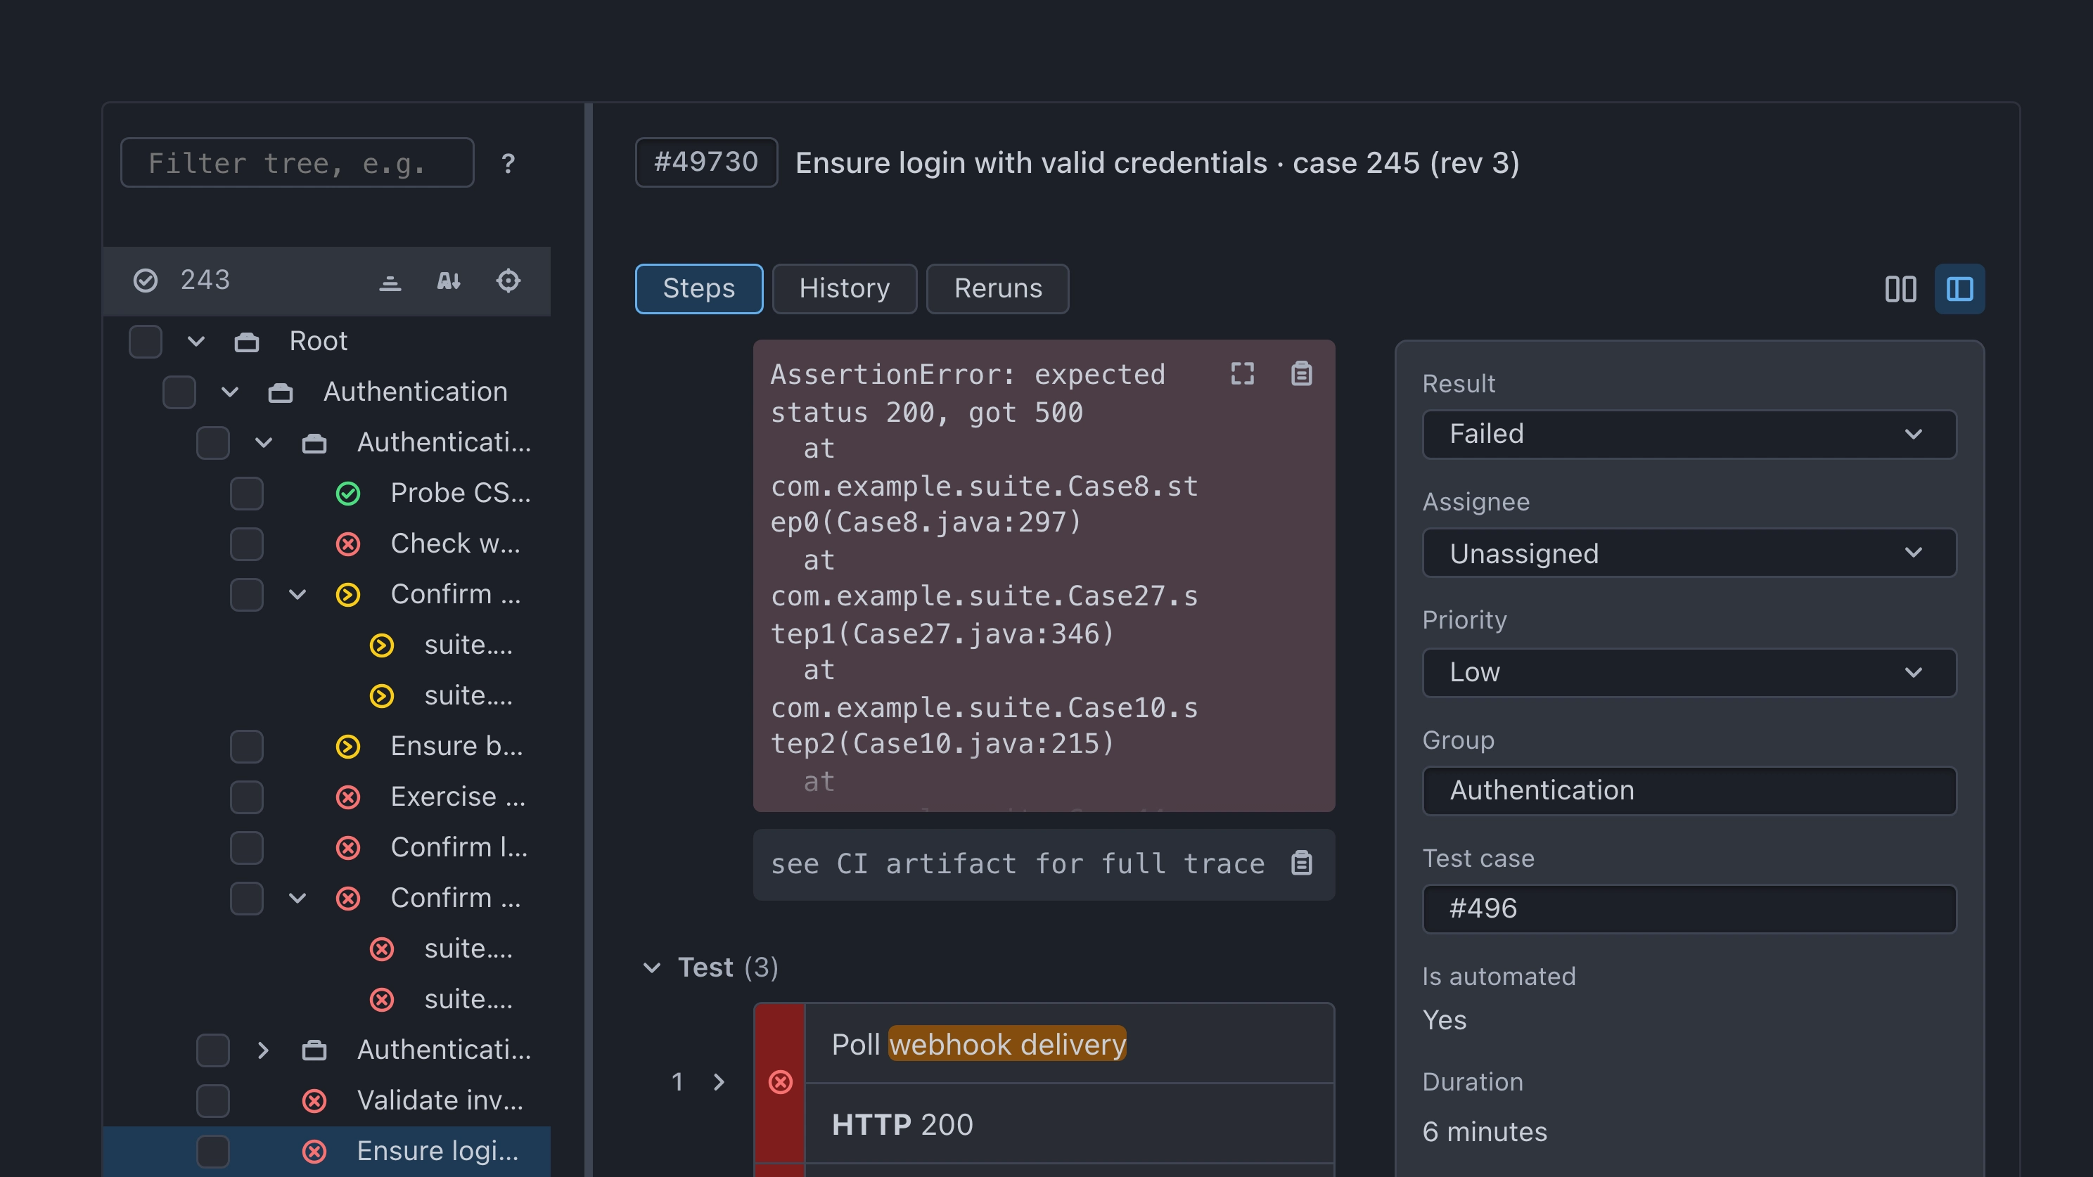This screenshot has width=2093, height=1177.
Task: Expand the collapsed Authenticati... folder chevron
Action: [x=263, y=1050]
